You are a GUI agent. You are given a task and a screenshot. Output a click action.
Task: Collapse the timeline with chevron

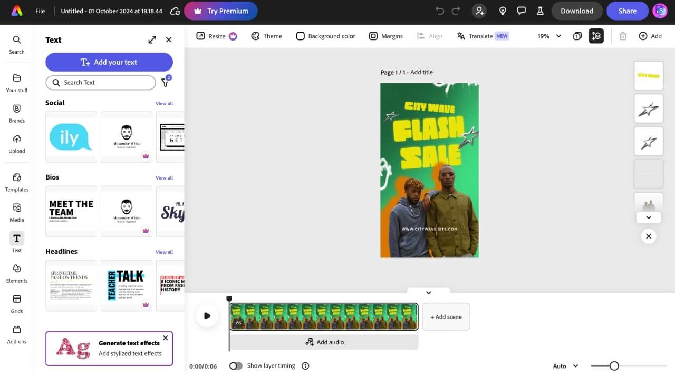[x=428, y=293]
